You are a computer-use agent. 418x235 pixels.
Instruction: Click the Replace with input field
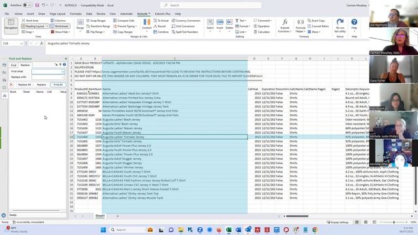pyautogui.click(x=48, y=77)
